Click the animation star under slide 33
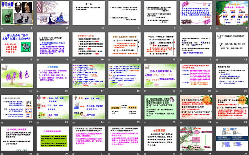Screen dimensions: 249x155 [145, 154]
